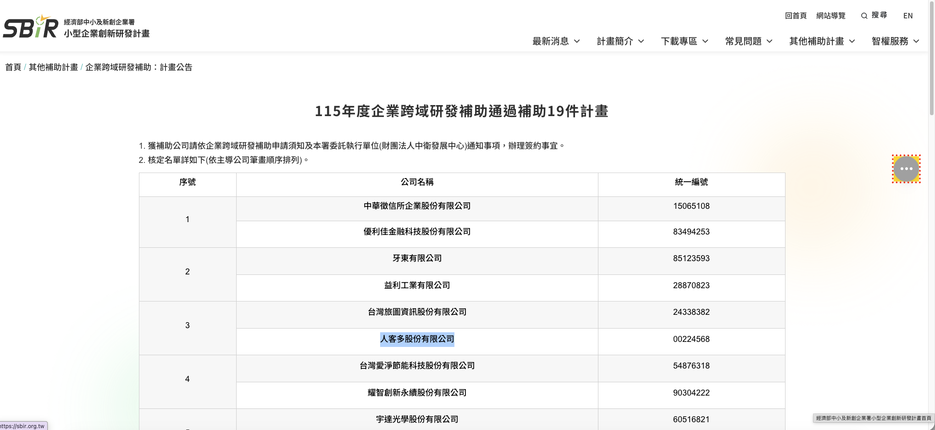Click the number 24338382
935x430 pixels.
(692, 312)
